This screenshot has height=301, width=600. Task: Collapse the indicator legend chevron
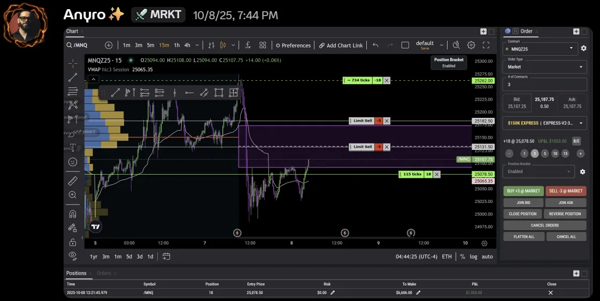point(94,79)
